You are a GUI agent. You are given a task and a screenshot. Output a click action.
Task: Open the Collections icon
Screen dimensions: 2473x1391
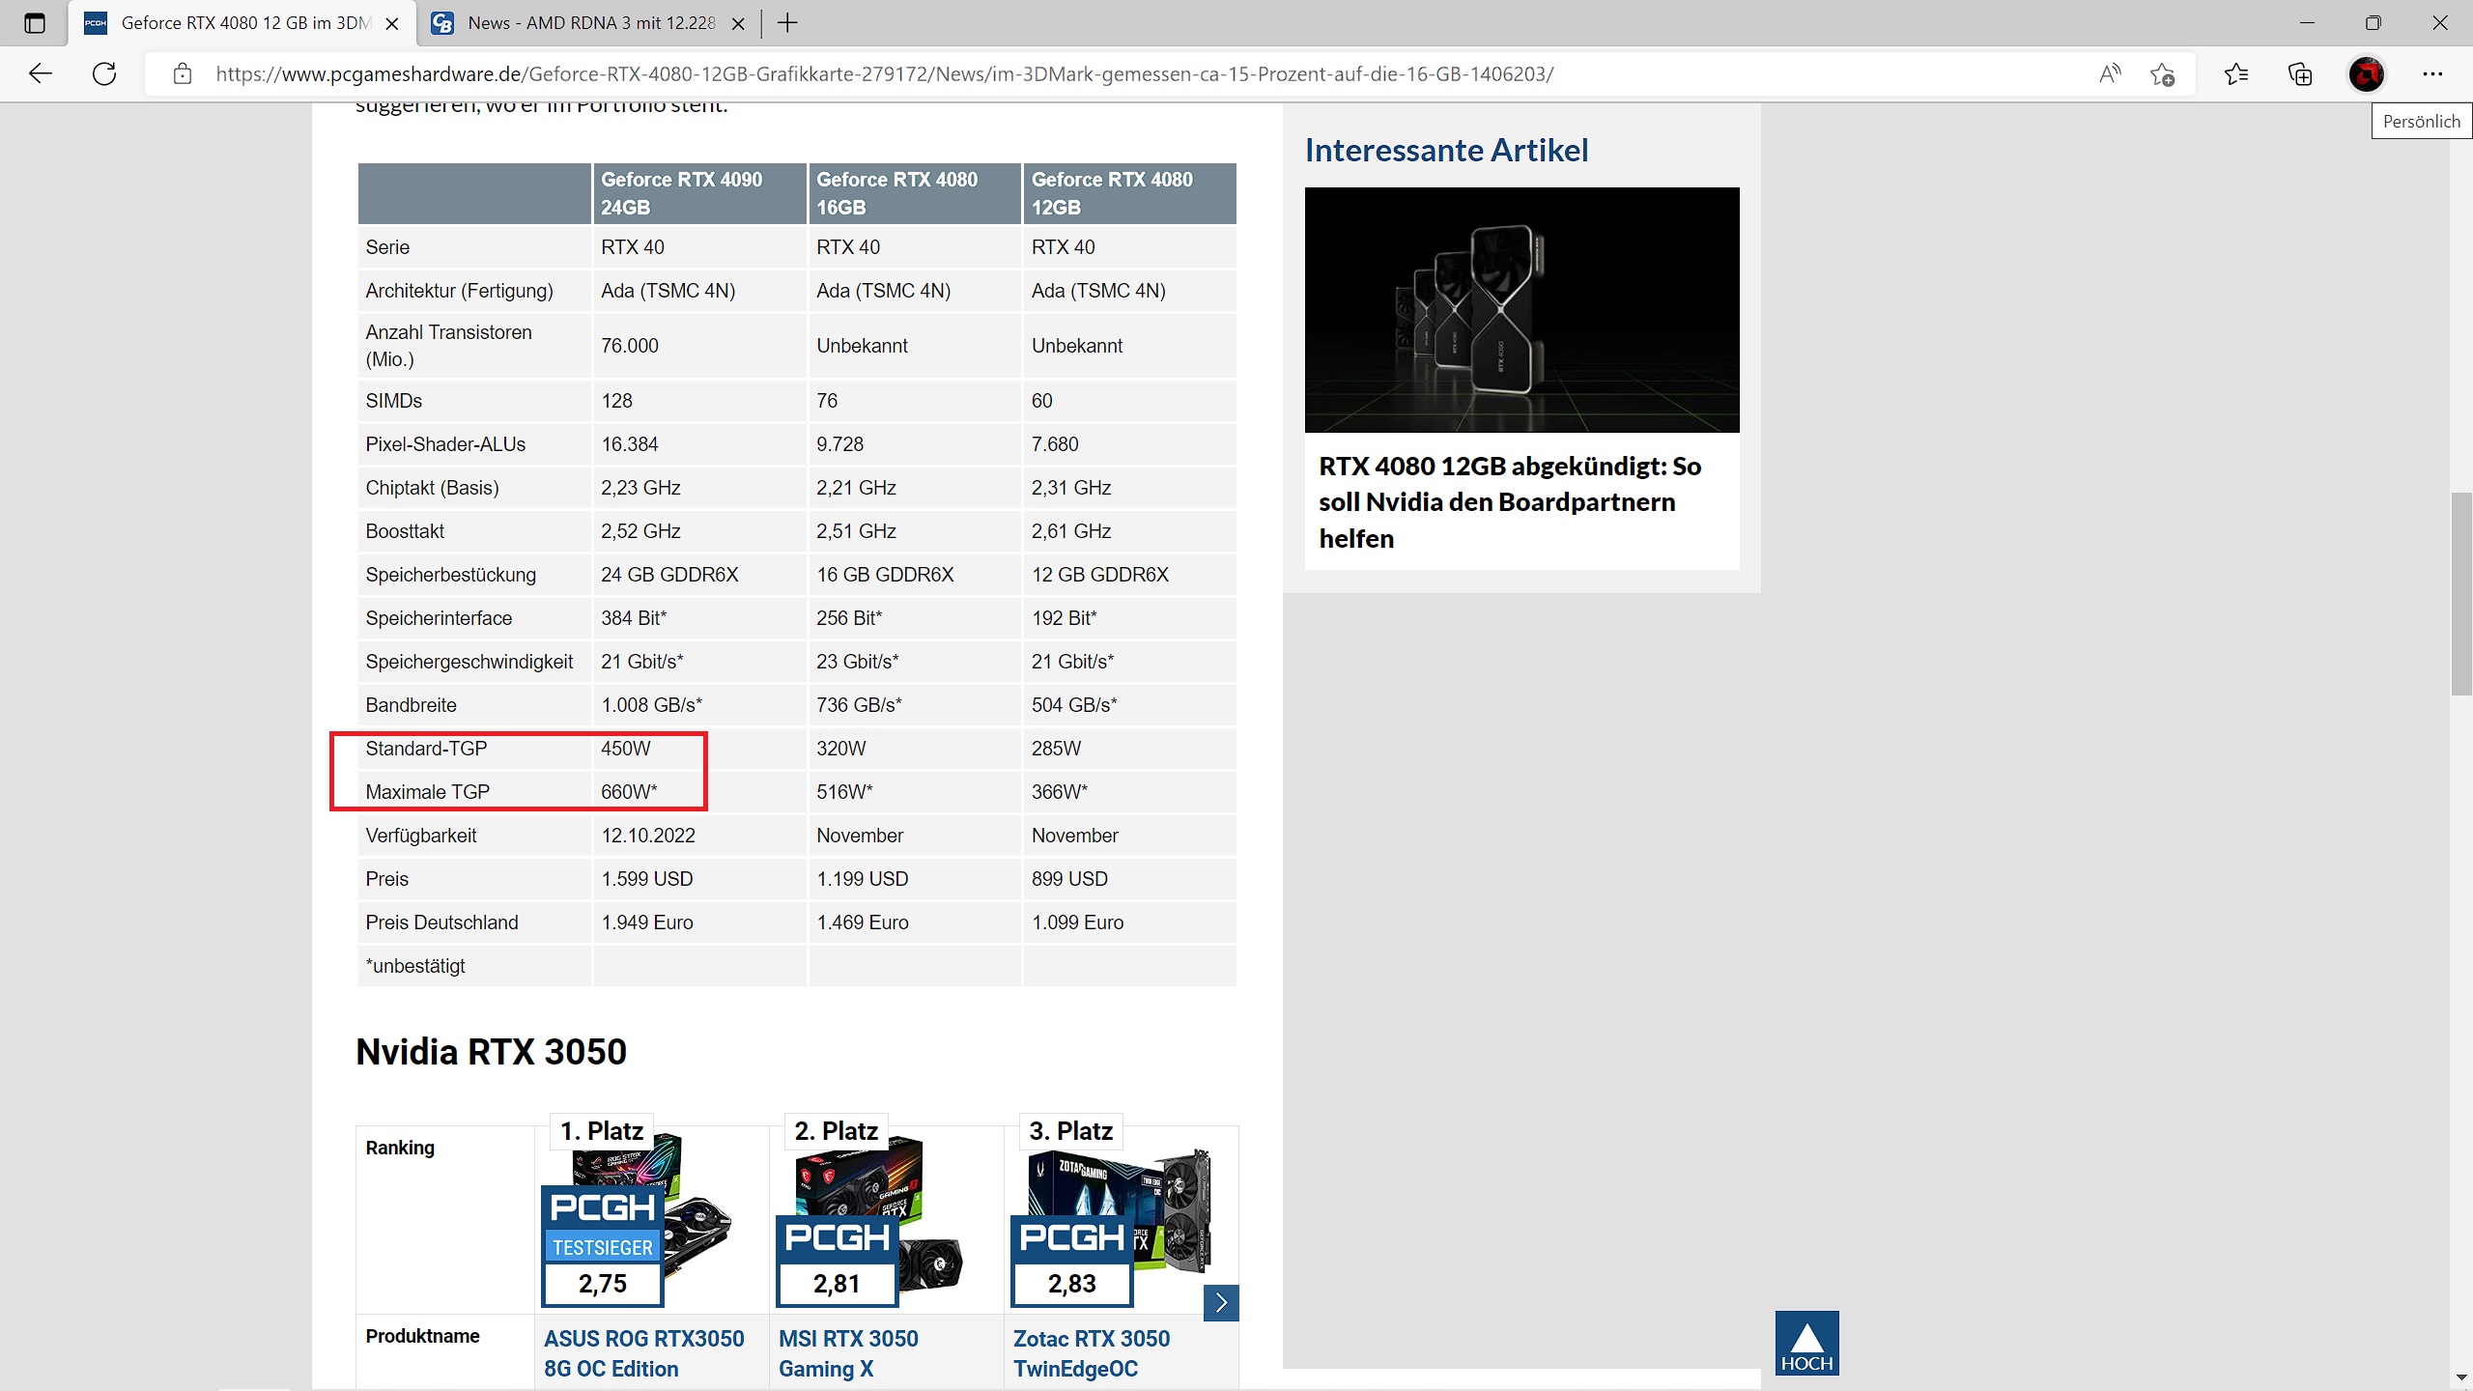[x=2300, y=74]
